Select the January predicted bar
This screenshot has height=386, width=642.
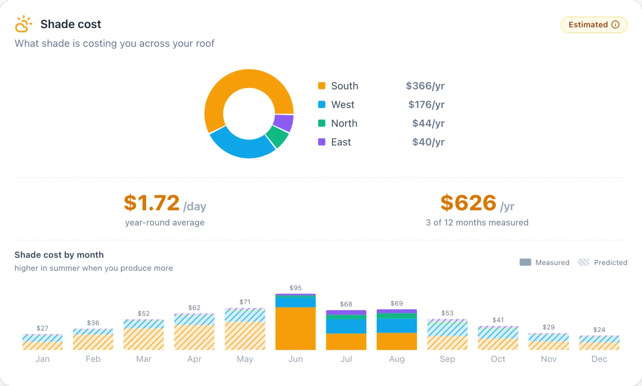(43, 342)
